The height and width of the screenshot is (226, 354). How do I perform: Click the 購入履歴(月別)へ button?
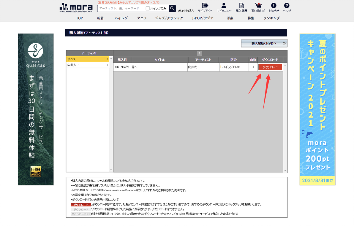[x=264, y=43]
